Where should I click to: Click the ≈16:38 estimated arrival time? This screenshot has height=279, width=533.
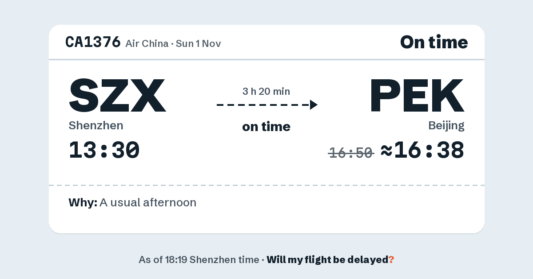422,150
